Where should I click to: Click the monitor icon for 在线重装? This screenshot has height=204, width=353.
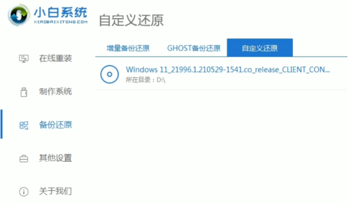pyautogui.click(x=23, y=59)
